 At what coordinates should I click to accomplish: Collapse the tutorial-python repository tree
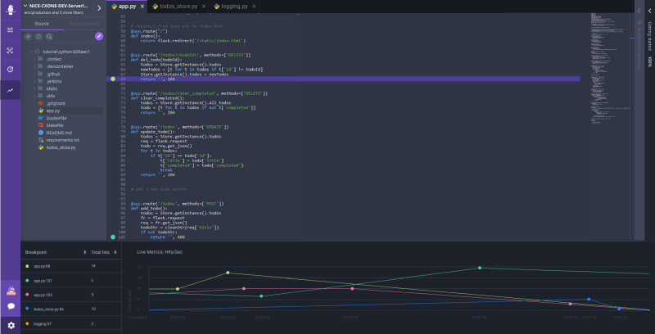click(31, 52)
